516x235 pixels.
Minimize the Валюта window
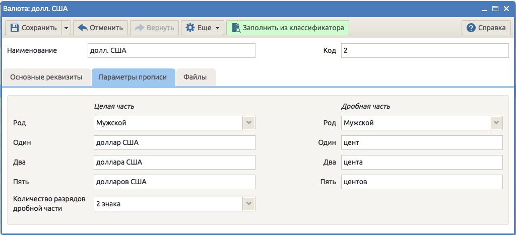coord(484,9)
